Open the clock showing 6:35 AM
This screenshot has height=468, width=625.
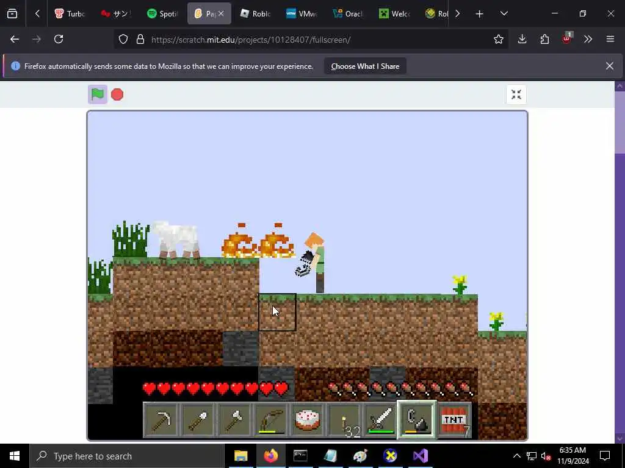coord(573,456)
